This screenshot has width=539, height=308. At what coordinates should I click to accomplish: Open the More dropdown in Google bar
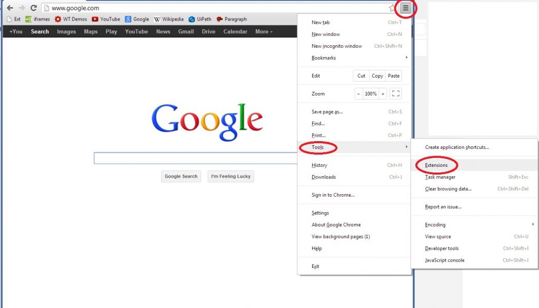[264, 31]
